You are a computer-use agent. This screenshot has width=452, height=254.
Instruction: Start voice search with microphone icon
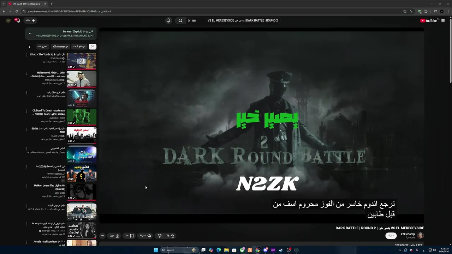(168, 20)
